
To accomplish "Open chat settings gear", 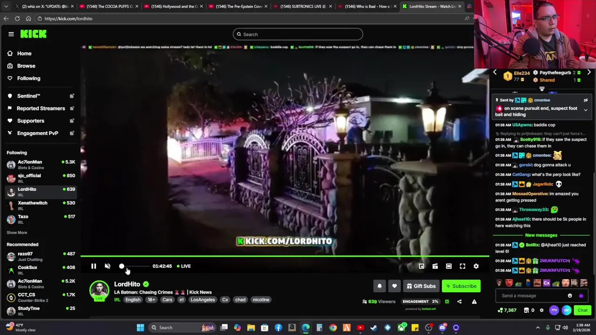I will pos(542,310).
